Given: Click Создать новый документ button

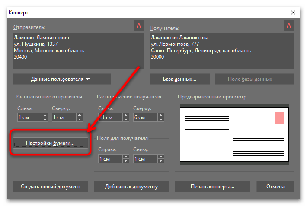Looking at the screenshot, I should (x=50, y=187).
